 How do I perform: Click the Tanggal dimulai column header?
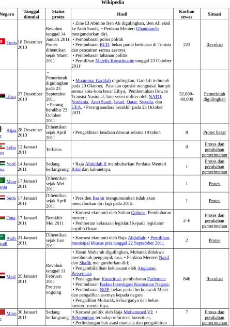(x=32, y=14)
